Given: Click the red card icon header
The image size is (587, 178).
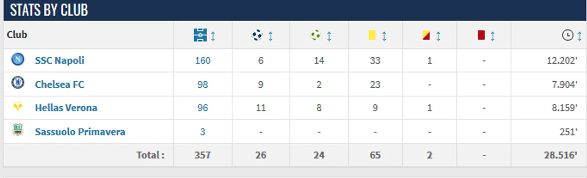Looking at the screenshot, I should [481, 35].
